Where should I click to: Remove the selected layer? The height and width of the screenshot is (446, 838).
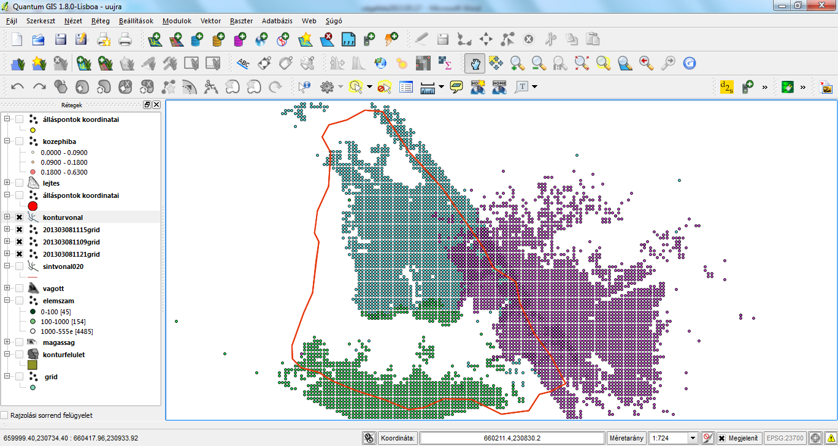point(327,40)
